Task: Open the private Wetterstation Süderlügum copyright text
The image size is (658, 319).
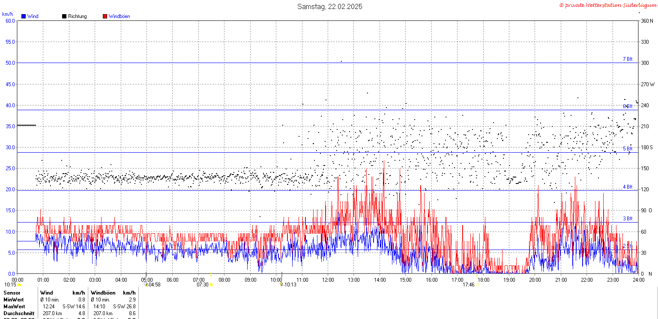Action: pyautogui.click(x=607, y=5)
